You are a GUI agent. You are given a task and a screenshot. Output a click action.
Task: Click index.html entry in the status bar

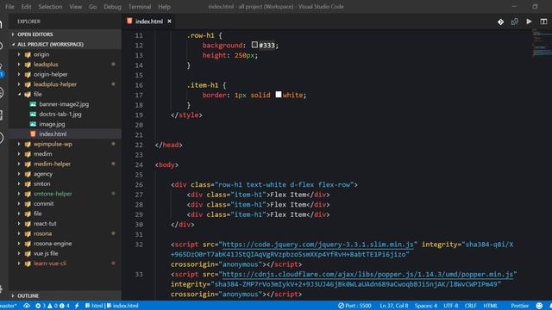122,306
